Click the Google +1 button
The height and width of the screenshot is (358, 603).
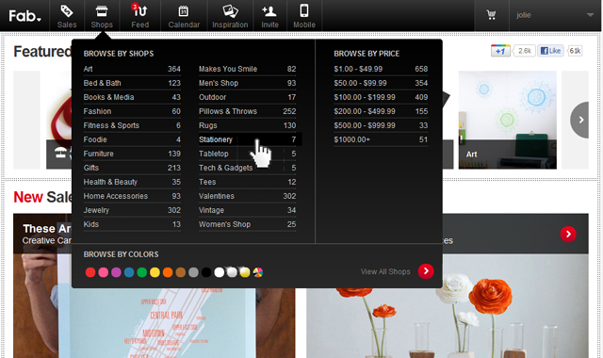click(500, 51)
